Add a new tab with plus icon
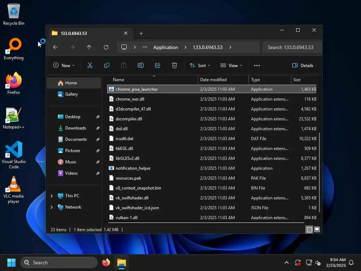Image resolution: width=361 pixels, height=271 pixels. tap(141, 34)
